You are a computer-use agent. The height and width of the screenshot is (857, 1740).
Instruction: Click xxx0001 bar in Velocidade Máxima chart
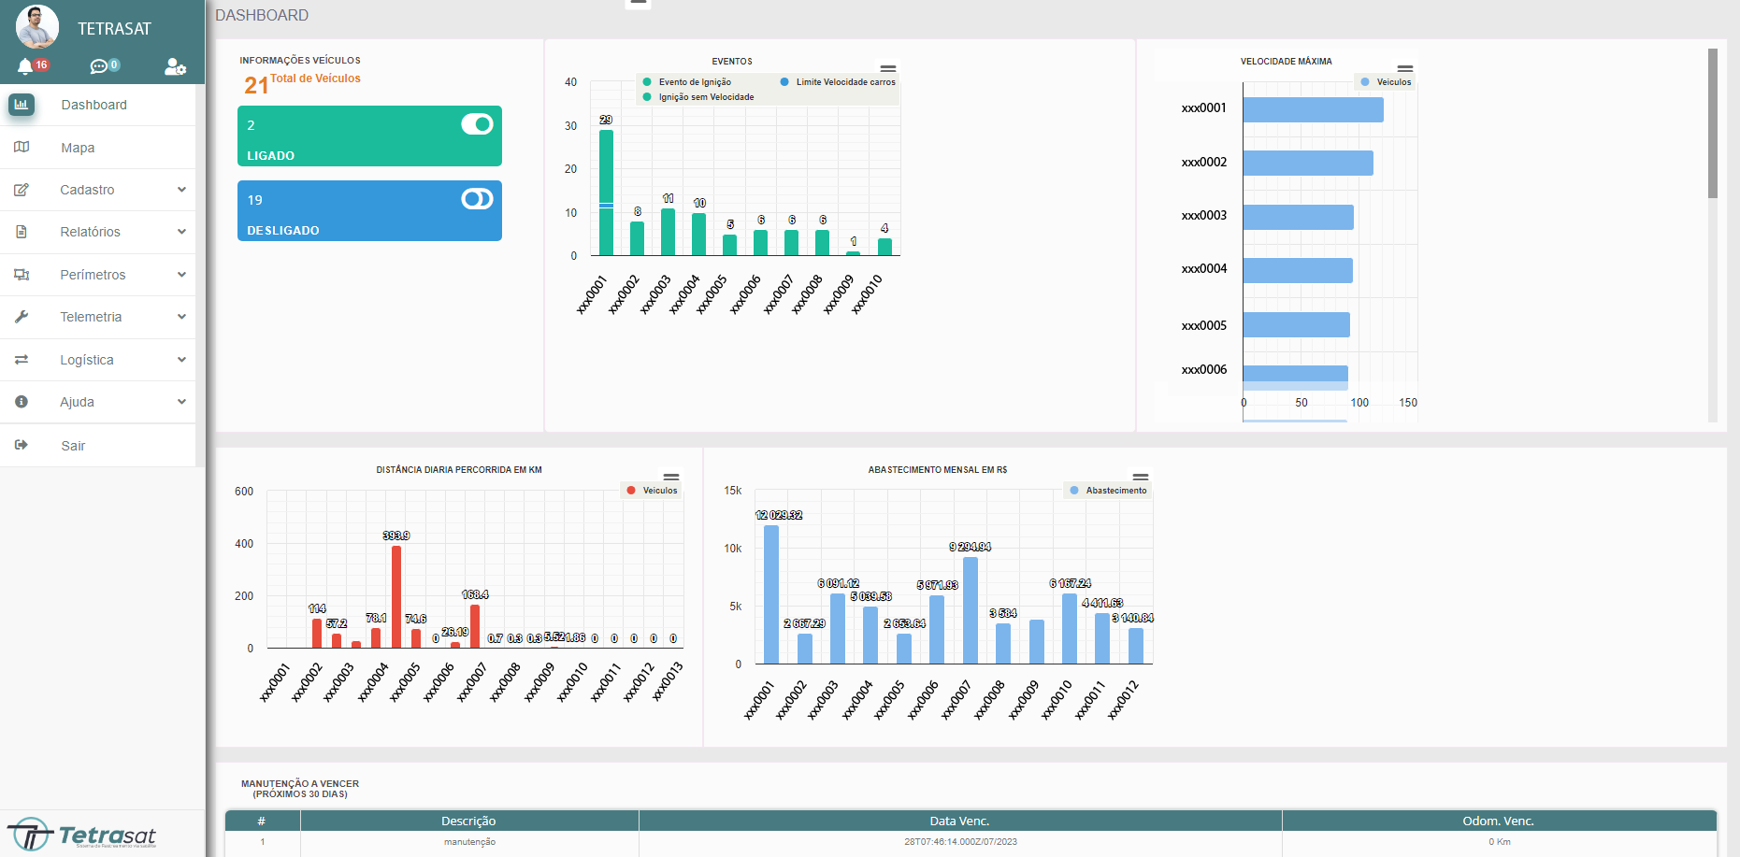coord(1313,109)
